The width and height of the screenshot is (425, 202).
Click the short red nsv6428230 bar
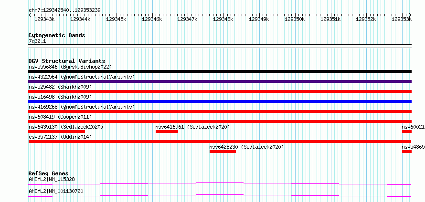pyautogui.click(x=223, y=151)
